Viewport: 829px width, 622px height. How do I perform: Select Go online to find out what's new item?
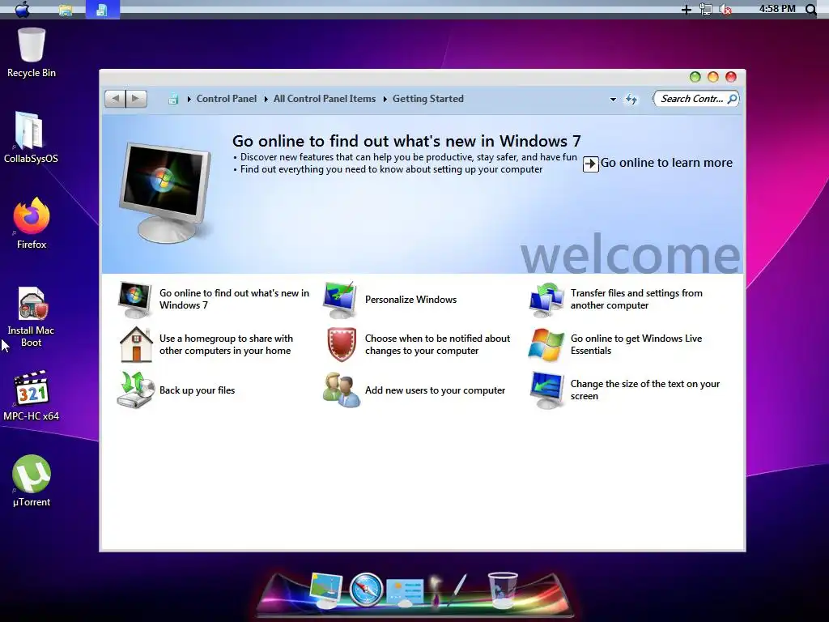[x=234, y=300]
